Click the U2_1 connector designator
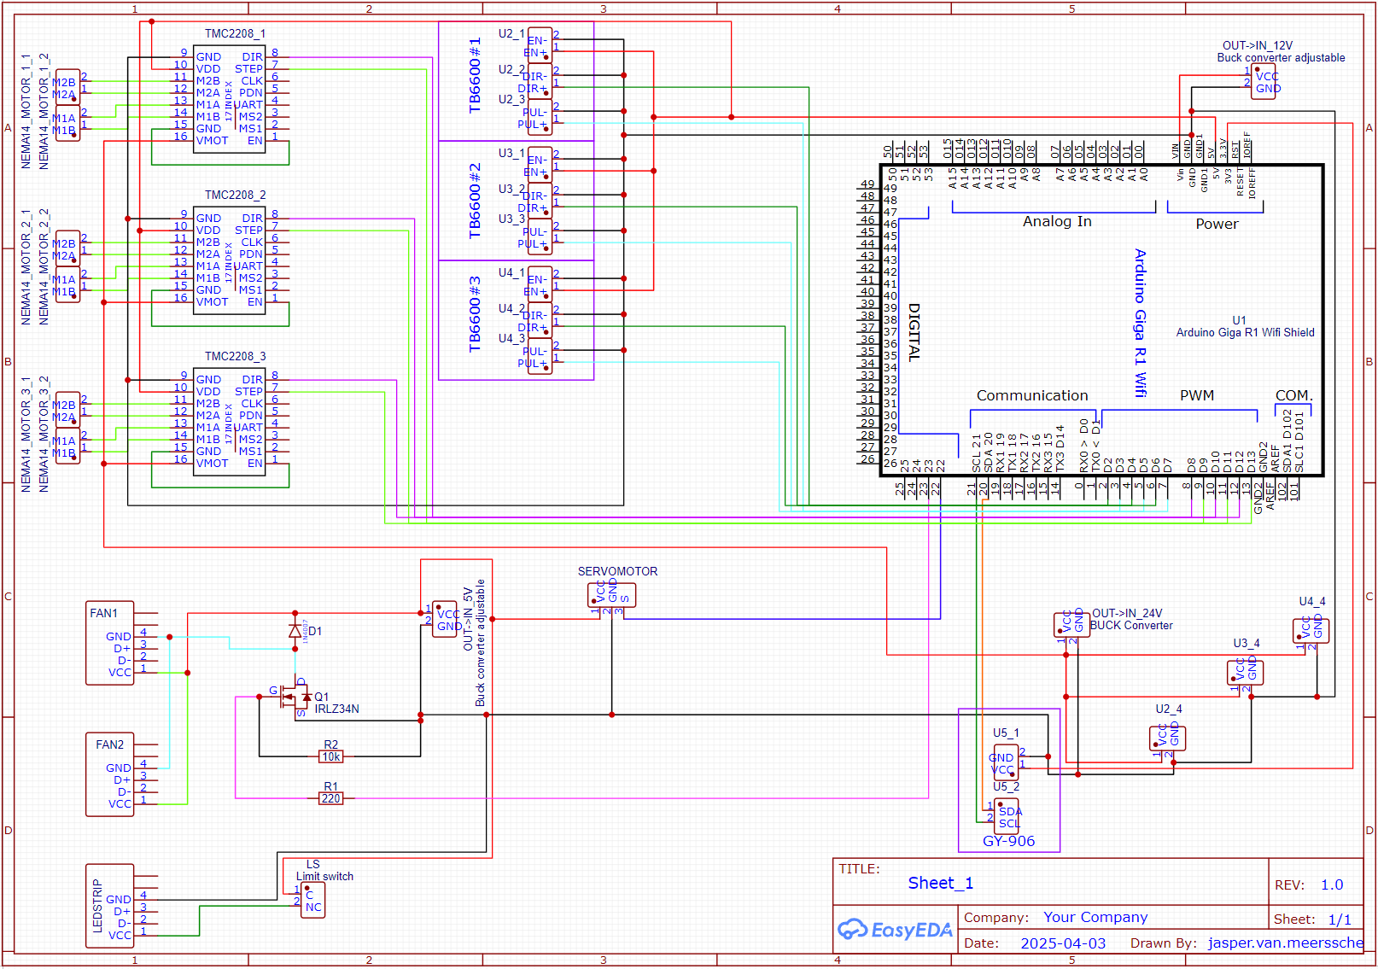Image resolution: width=1378 pixels, height=969 pixels. point(511,33)
